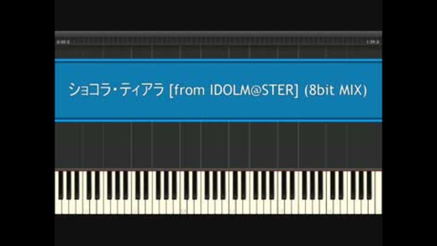Click the (8bit MIX) text in the banner
The image size is (437, 246).
tap(335, 90)
